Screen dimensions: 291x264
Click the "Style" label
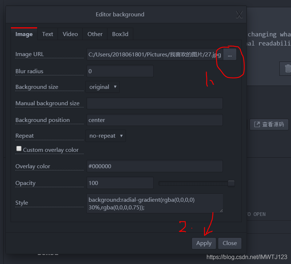tap(22, 203)
